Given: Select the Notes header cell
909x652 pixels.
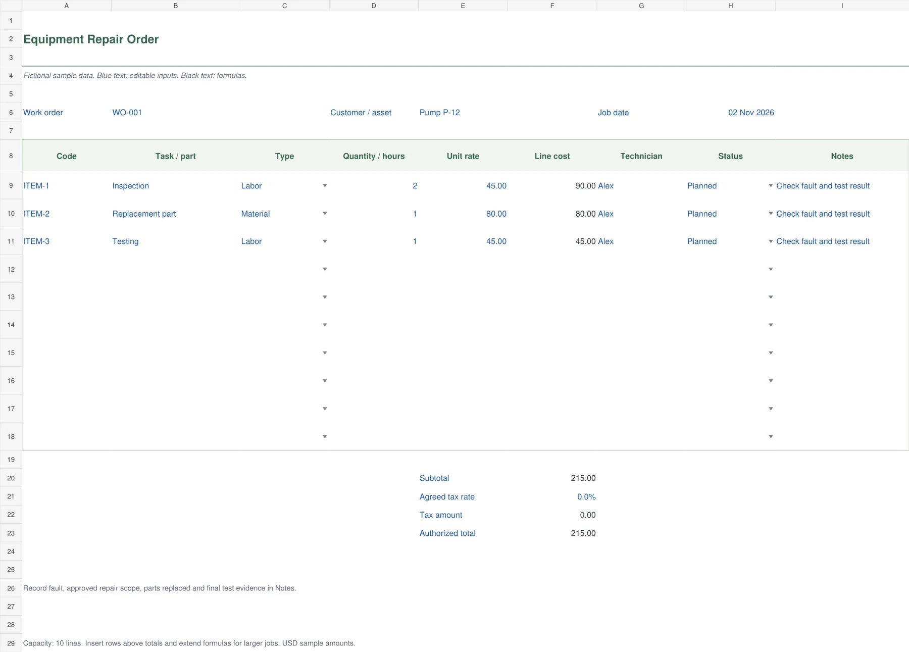Looking at the screenshot, I should point(842,156).
